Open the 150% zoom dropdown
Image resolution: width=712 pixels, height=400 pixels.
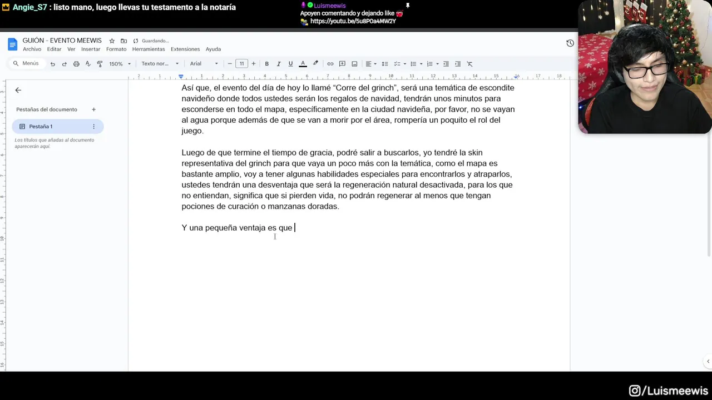point(120,64)
